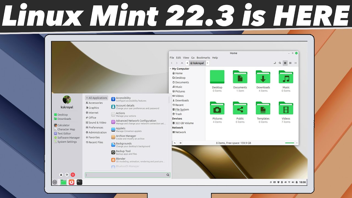Image resolution: width=352 pixels, height=198 pixels.
Task: Click the back arrow in file manager toolbar
Action: pos(172,63)
